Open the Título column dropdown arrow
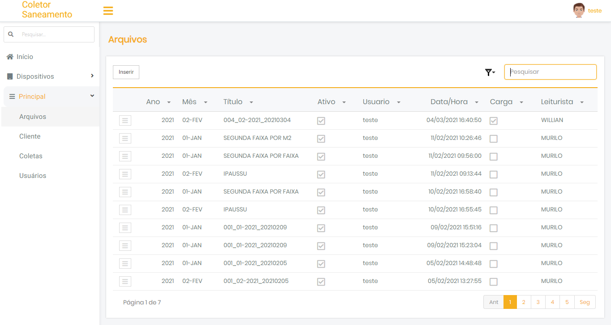 251,102
